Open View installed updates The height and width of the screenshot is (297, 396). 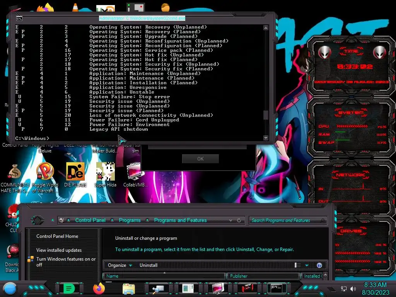[x=59, y=250]
